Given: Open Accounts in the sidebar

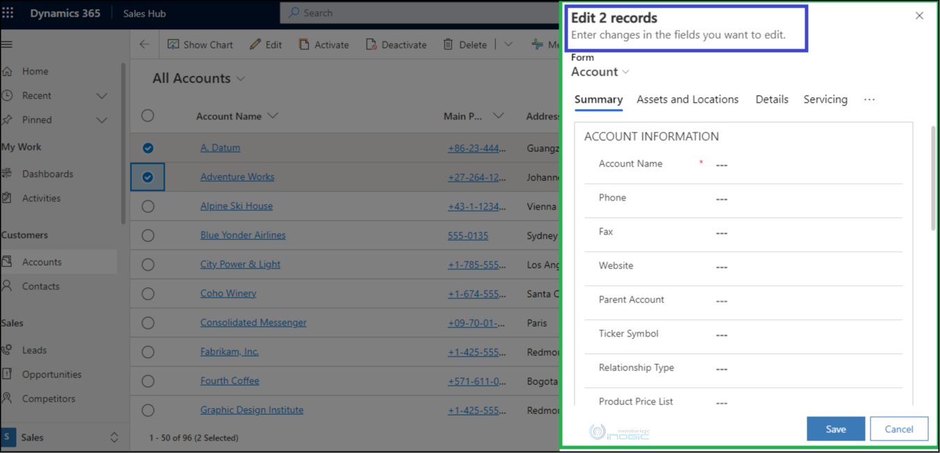Looking at the screenshot, I should (x=58, y=262).
